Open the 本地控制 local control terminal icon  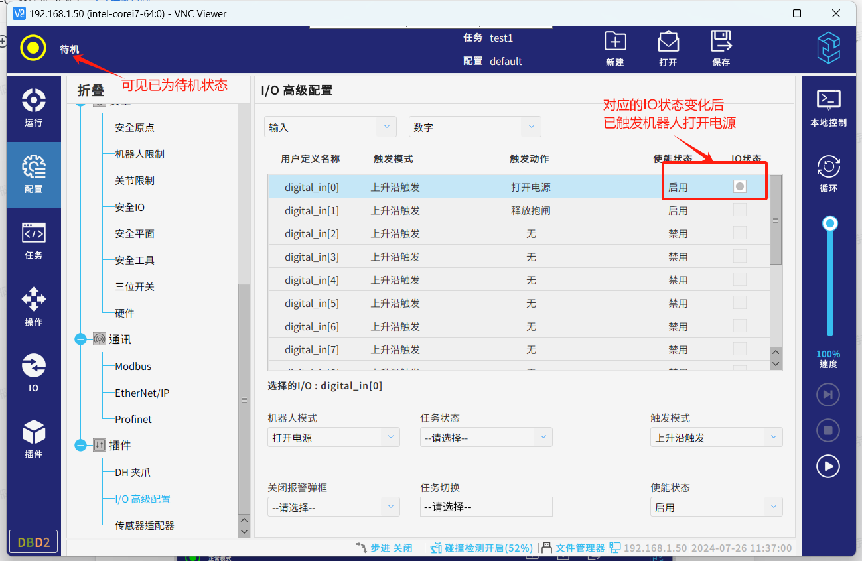(x=828, y=107)
